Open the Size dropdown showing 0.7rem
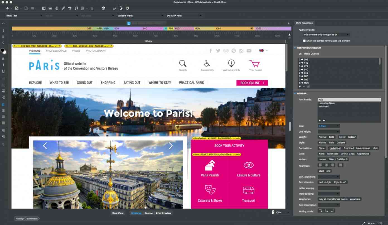The height and width of the screenshot is (225, 388). tap(329, 126)
